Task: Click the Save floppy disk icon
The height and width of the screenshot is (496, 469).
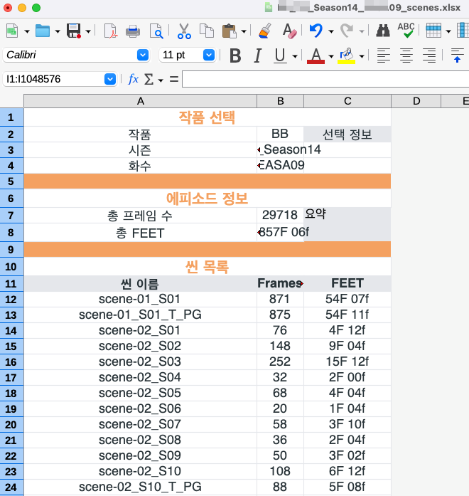Action: (x=74, y=31)
